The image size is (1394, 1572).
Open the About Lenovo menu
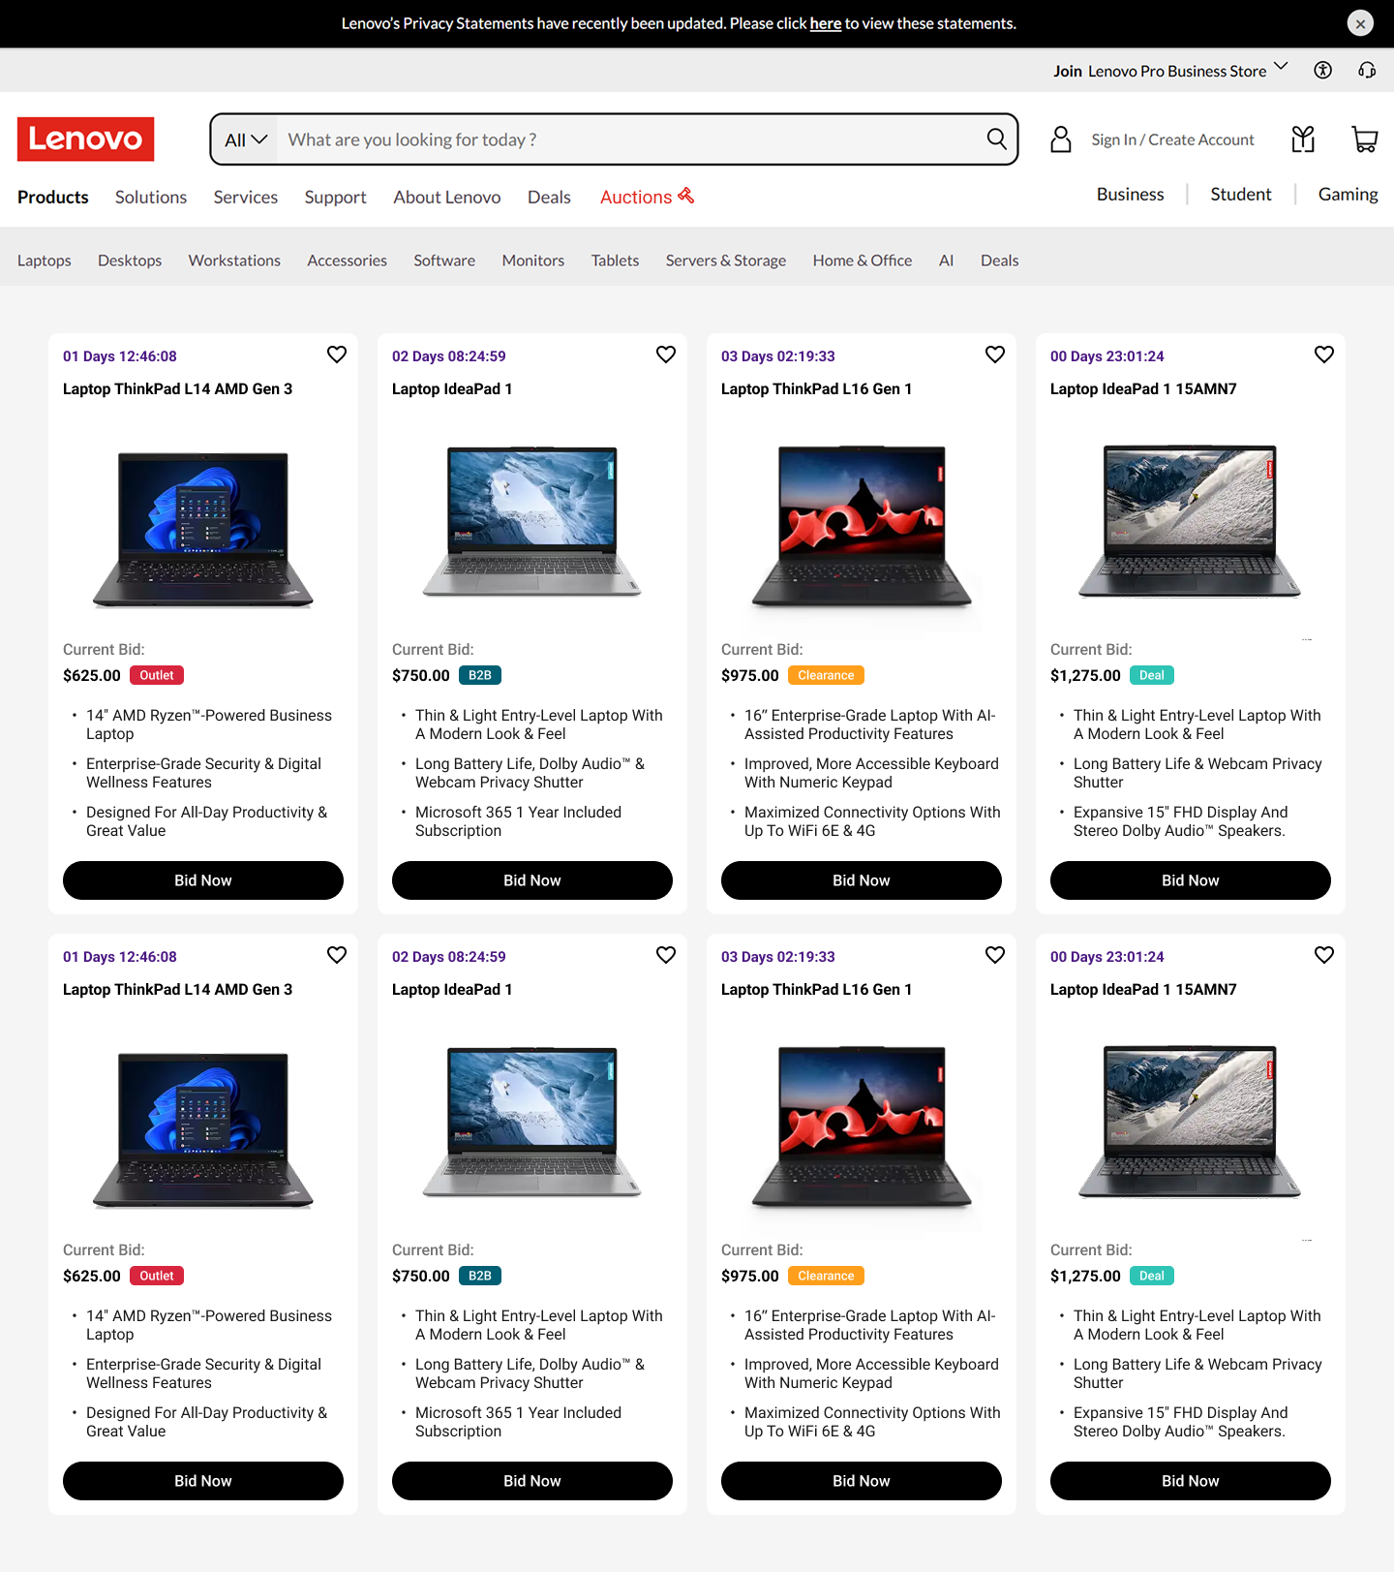point(447,197)
